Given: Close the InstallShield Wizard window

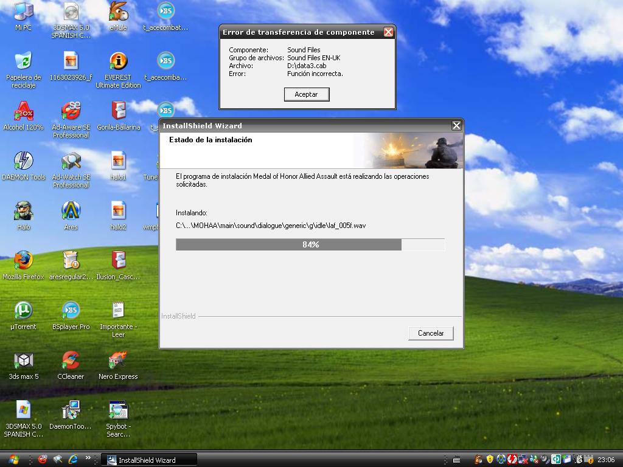Looking at the screenshot, I should click(456, 126).
